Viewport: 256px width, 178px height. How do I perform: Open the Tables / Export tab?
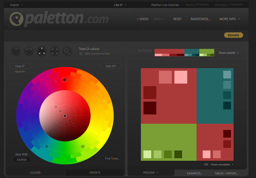coord(226,173)
